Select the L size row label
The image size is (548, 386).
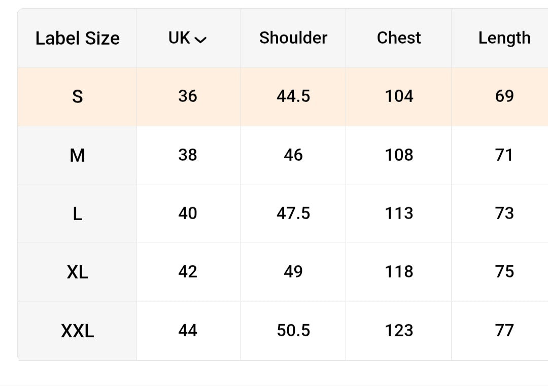(77, 214)
